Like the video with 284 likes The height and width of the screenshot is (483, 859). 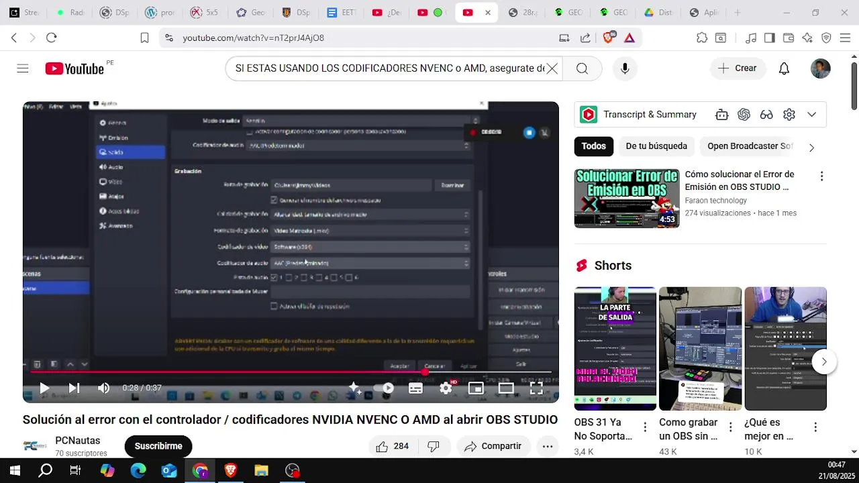[x=392, y=446]
